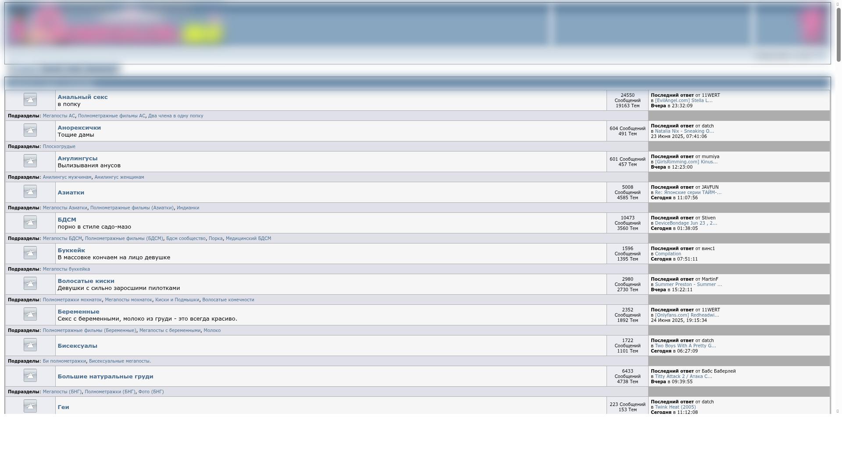Open the 'Compilation' latest reply link
This screenshot has width=842, height=473.
click(x=667, y=254)
